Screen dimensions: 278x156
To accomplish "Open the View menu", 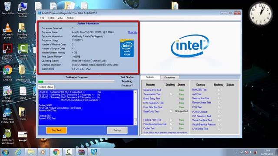I will [60, 18].
